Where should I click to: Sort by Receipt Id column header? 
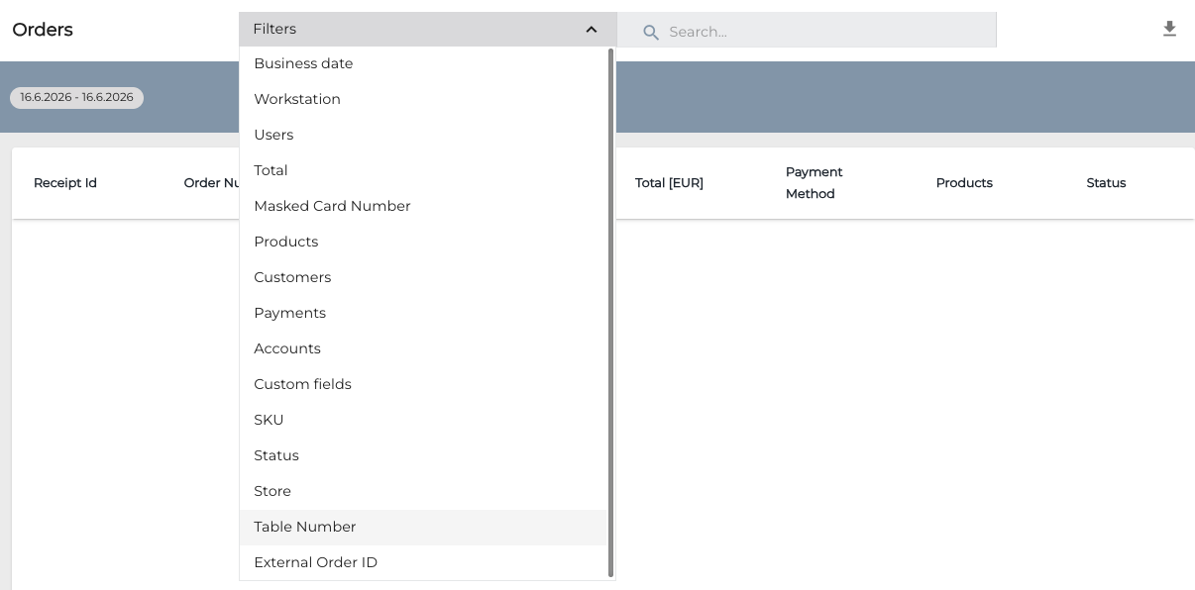click(x=65, y=183)
